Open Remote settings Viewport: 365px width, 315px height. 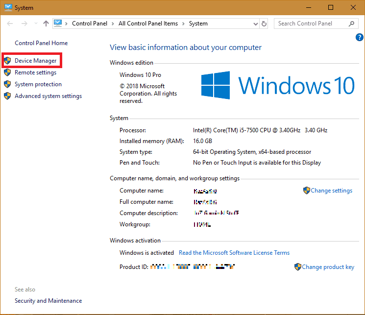35,73
